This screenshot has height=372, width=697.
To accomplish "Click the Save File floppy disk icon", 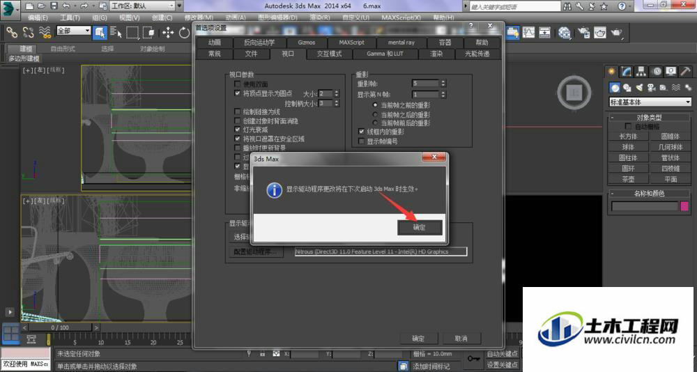I will tap(54, 6).
